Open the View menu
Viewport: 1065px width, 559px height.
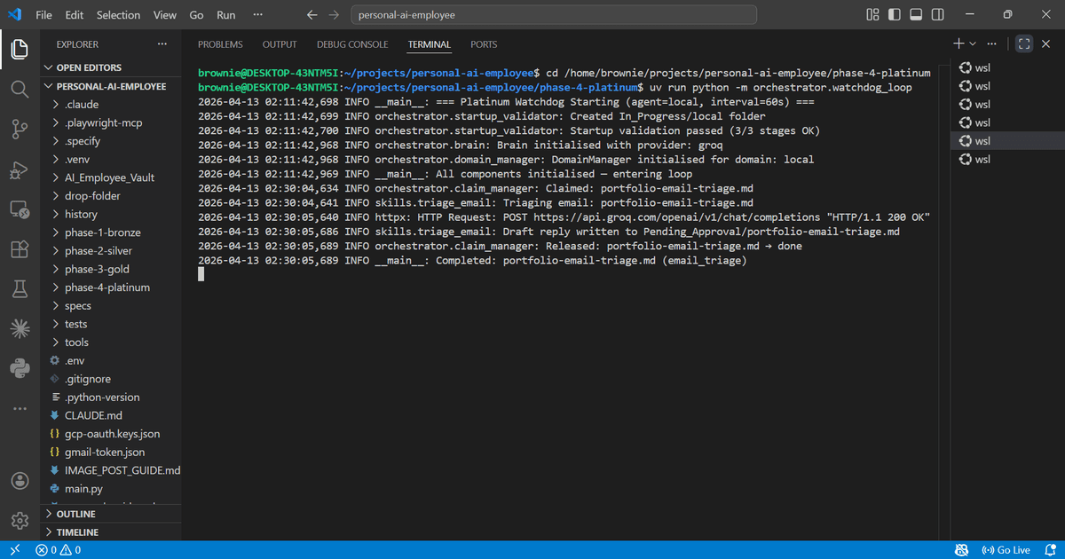165,15
